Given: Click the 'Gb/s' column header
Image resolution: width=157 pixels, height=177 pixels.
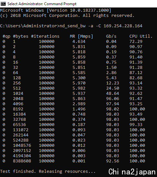Looking at the screenshot, I should (111, 36).
